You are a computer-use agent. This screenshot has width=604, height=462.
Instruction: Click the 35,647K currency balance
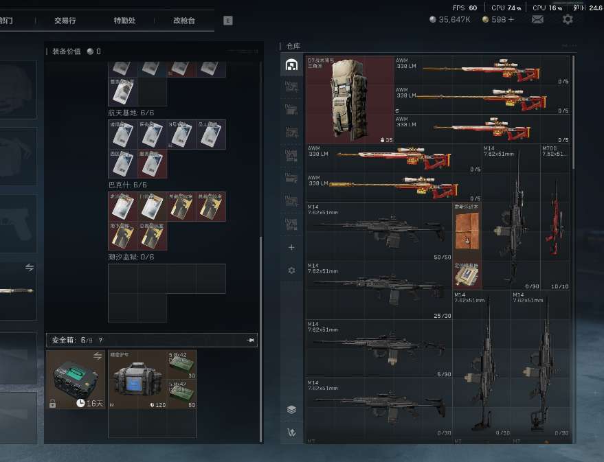450,19
